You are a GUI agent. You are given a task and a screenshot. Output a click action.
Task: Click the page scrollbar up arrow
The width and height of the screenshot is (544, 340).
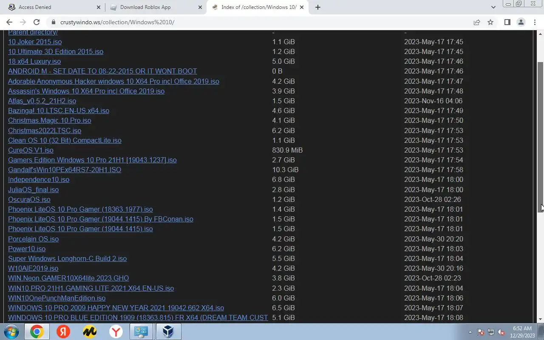click(541, 34)
